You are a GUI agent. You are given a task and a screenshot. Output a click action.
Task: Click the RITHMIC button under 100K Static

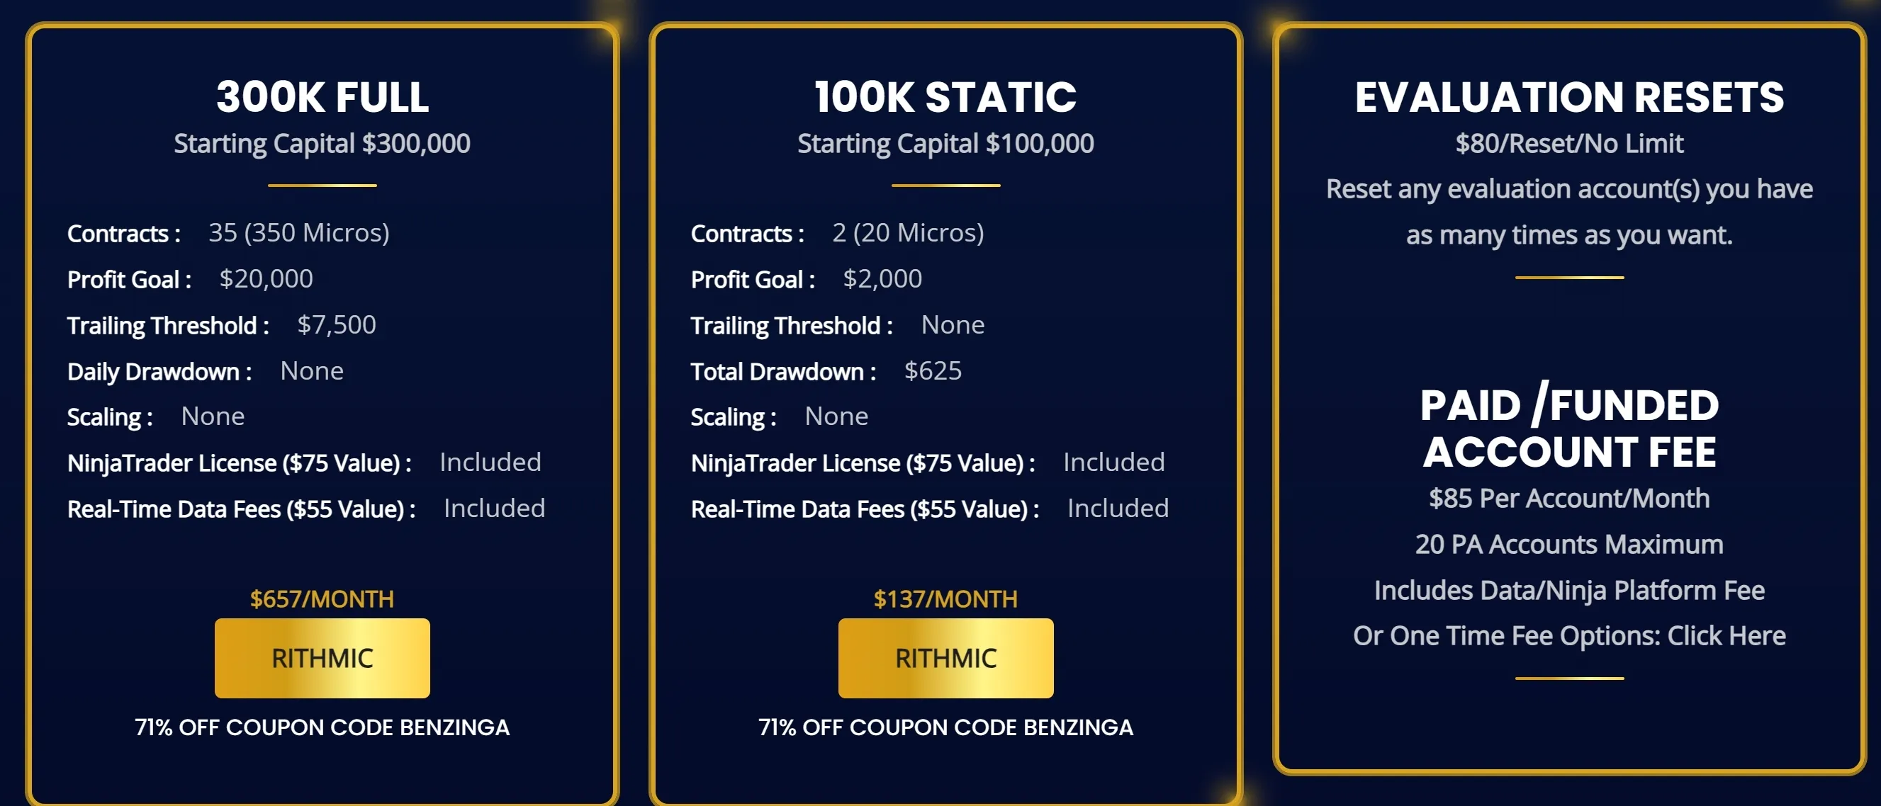coord(945,658)
